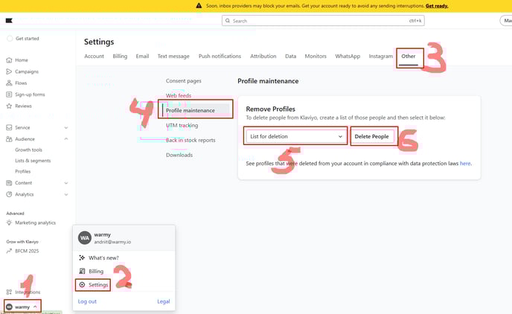Click the Reviews star icon
The image size is (512, 314).
pyautogui.click(x=9, y=106)
